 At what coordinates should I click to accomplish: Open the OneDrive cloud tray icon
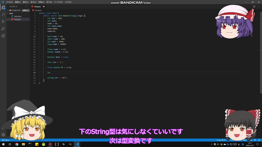point(225,144)
